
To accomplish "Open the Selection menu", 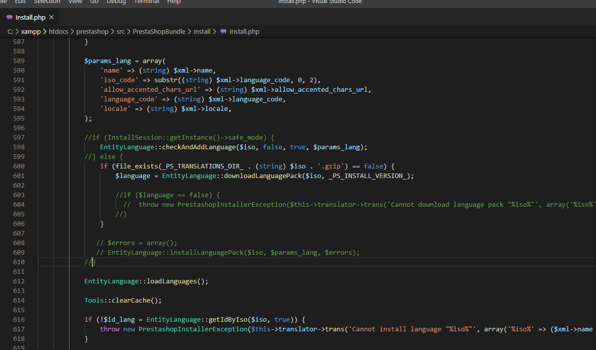I will point(47,2).
